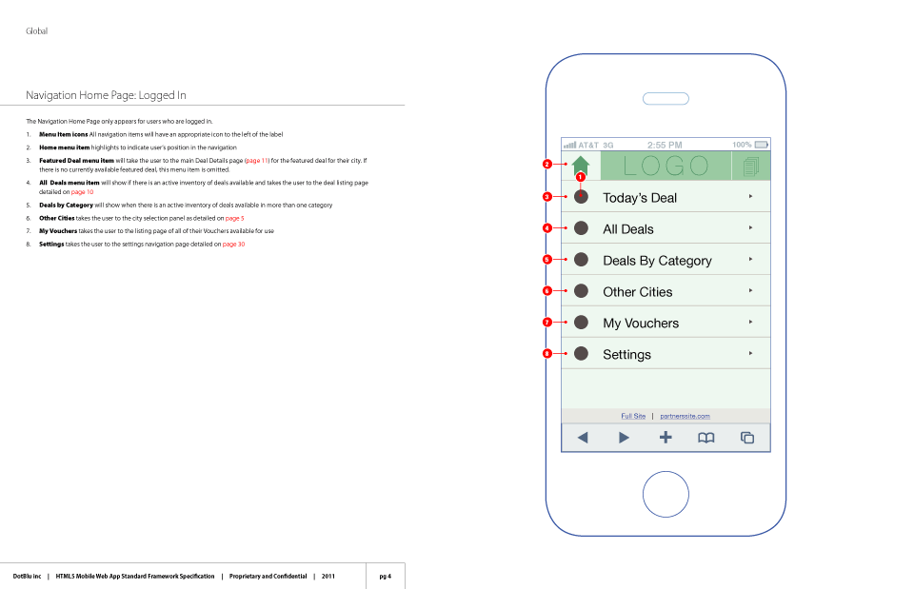The image size is (914, 589).
Task: Select the circle bullet next to Settings
Action: click(x=581, y=354)
